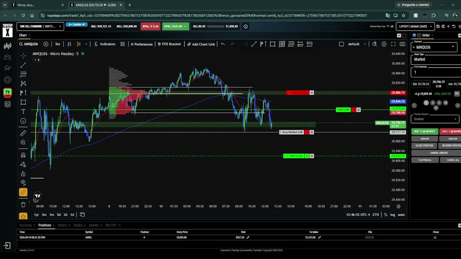Activate the zoom-in tool in left toolbar
This screenshot has width=461, height=259.
(x=23, y=142)
